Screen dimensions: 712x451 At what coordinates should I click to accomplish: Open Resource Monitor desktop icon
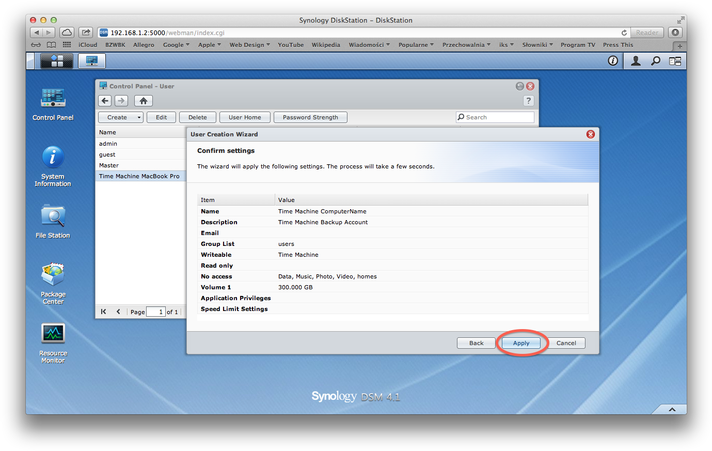click(x=53, y=334)
